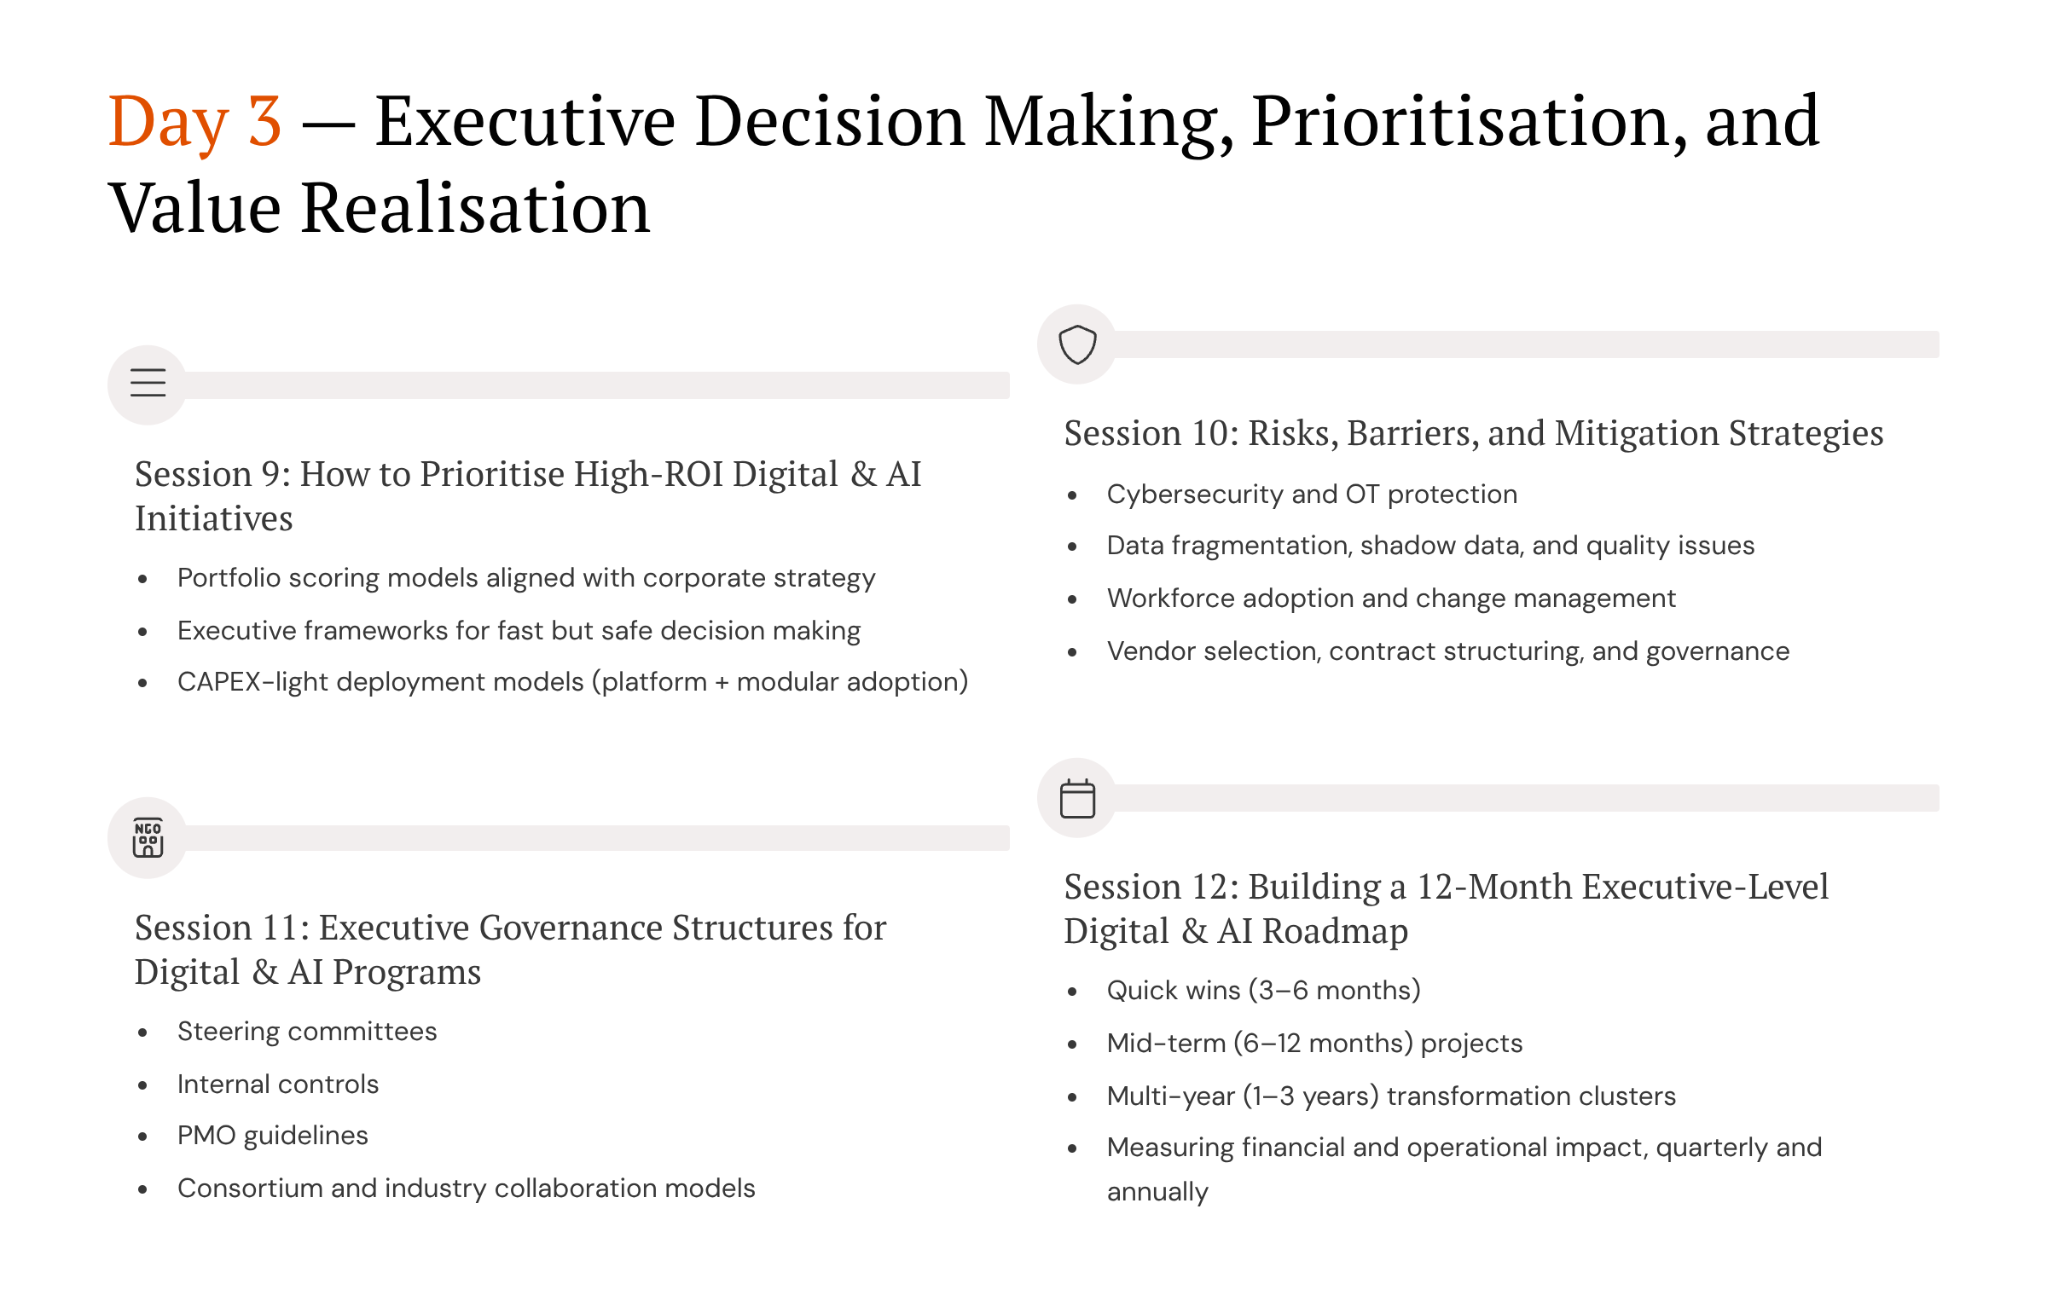2047x1313 pixels.
Task: Click the calendar icon above Session 12
Action: (x=1077, y=798)
